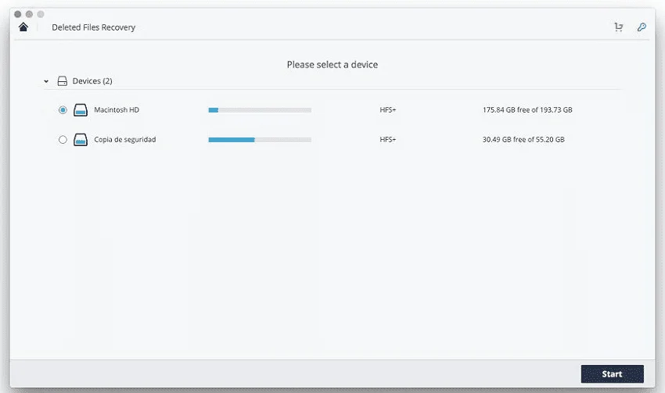Start the deleted files scan
Viewport: 665px width, 393px height.
[612, 374]
